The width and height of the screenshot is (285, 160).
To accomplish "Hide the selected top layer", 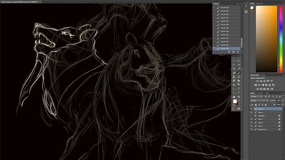I will click(252, 109).
